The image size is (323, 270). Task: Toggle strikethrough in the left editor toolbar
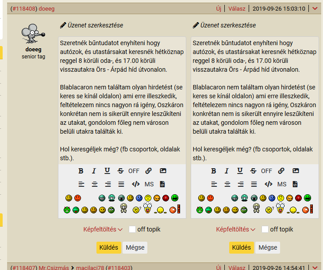coord(120,171)
